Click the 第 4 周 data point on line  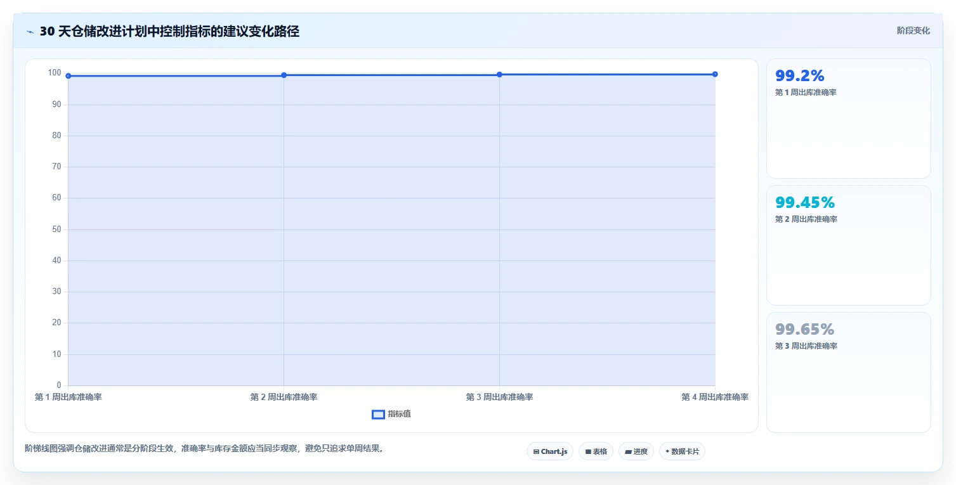pos(715,74)
